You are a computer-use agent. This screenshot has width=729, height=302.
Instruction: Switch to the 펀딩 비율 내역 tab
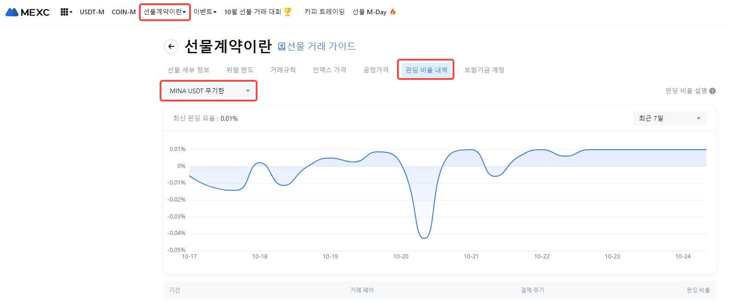coord(426,70)
